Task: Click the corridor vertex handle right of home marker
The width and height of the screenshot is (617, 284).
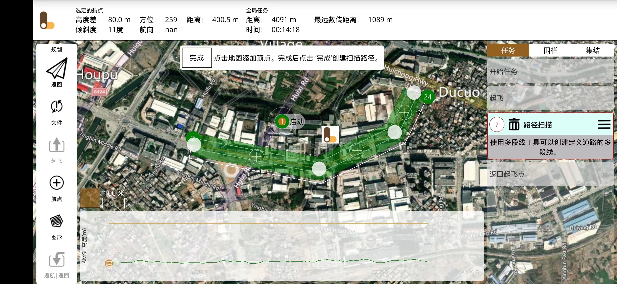Action: [x=394, y=132]
